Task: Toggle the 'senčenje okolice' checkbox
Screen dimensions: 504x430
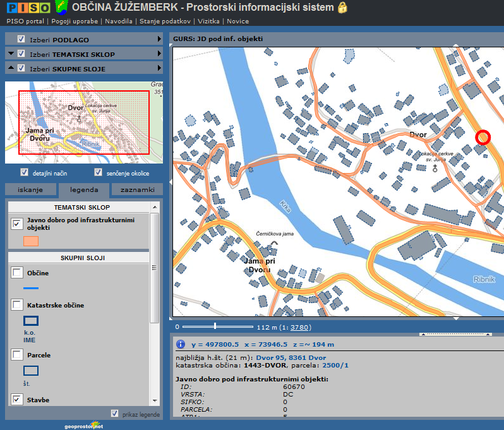Action: [98, 172]
